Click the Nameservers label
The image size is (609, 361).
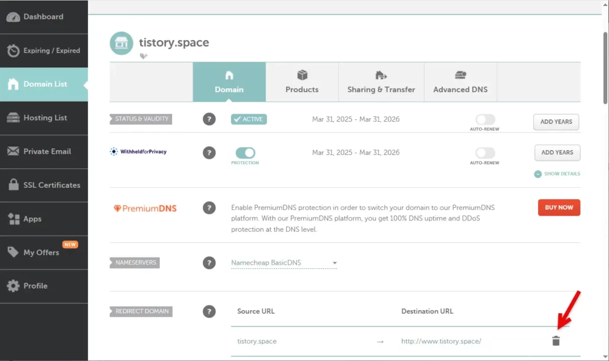pos(135,263)
